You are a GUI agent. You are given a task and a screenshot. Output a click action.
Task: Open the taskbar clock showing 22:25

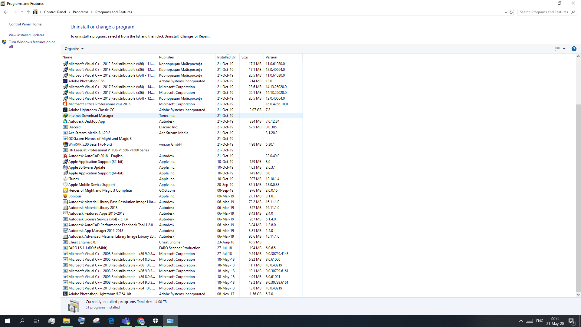(x=555, y=321)
